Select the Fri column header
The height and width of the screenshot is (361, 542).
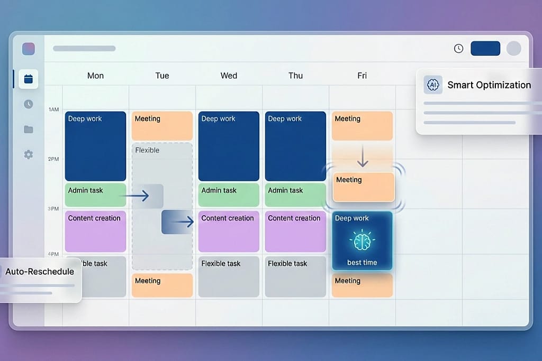coord(362,76)
